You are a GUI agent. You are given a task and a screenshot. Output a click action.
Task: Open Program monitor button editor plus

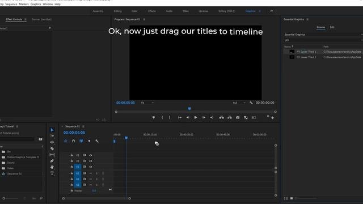coord(273,118)
